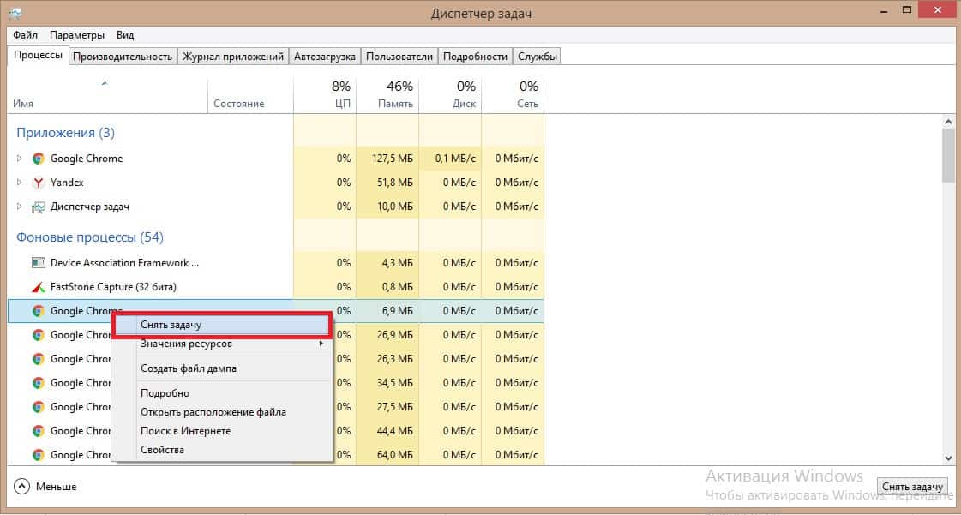Expand the Google Chrome application group
This screenshot has width=961, height=515.
point(21,159)
